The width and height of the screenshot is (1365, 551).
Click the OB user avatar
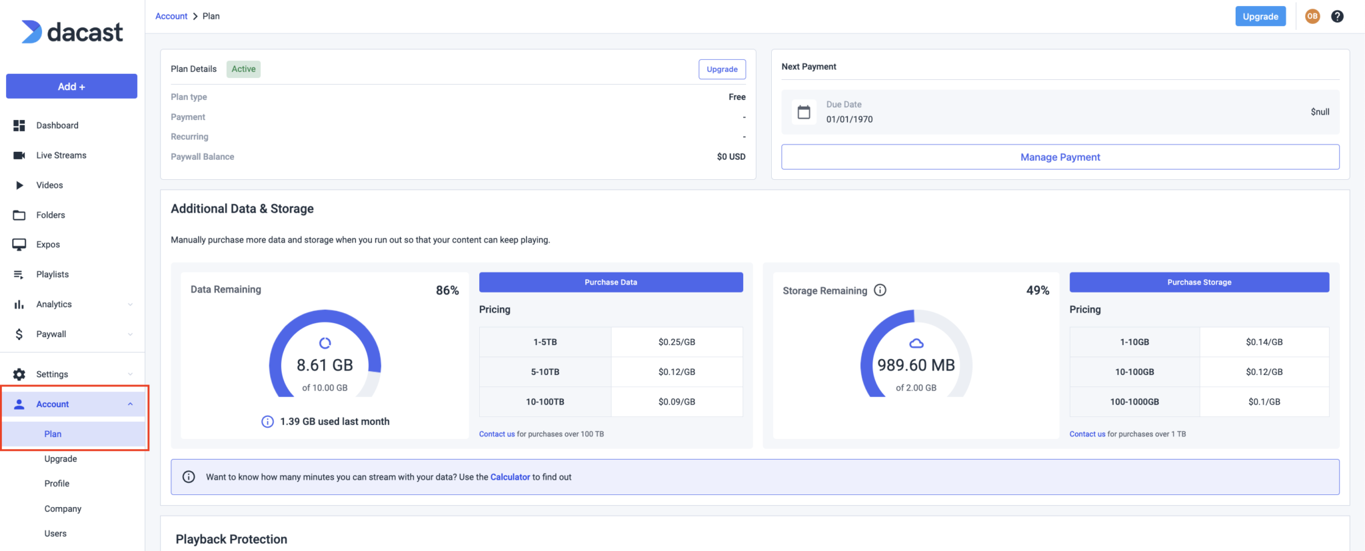pos(1312,17)
